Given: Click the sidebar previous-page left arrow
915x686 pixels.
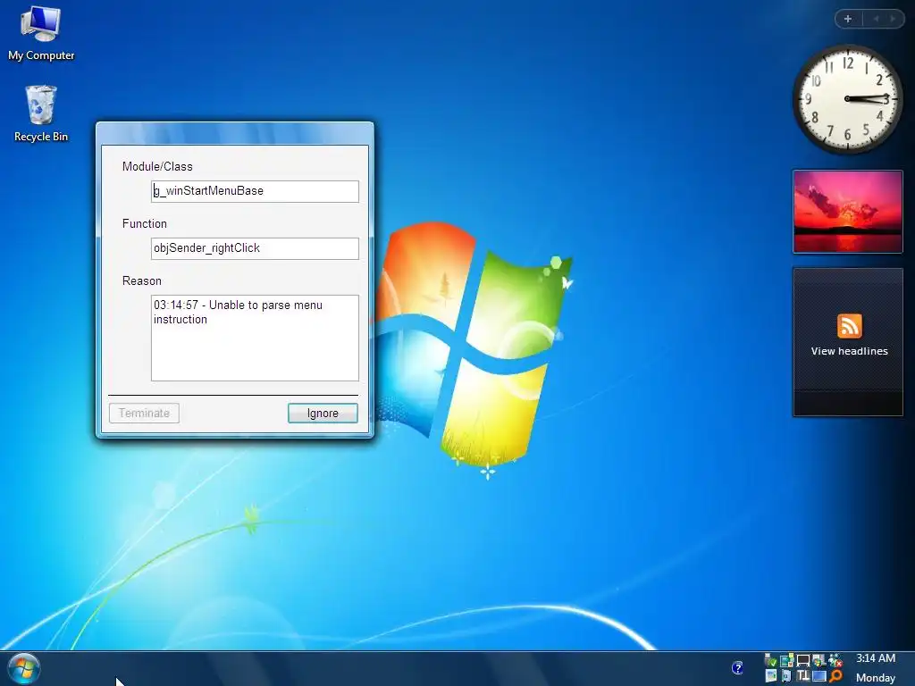Looking at the screenshot, I should pos(876,19).
